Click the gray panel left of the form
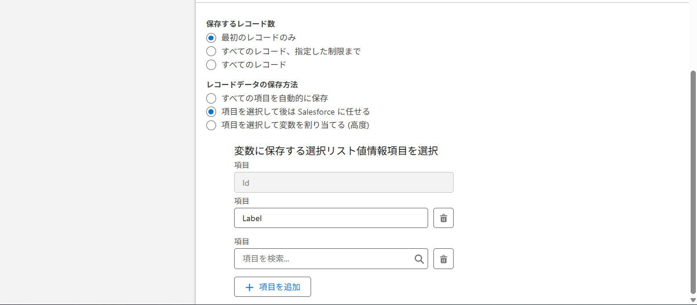The image size is (697, 305). coord(97,150)
